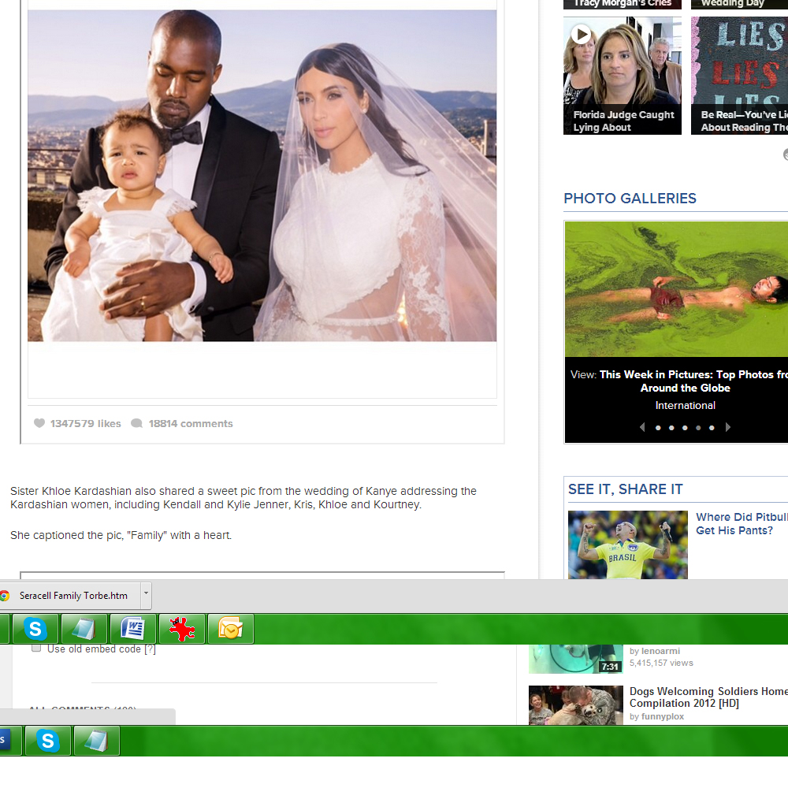The height and width of the screenshot is (788, 788).
Task: Launch Microsoft Word from the taskbar
Action: pyautogui.click(x=132, y=629)
